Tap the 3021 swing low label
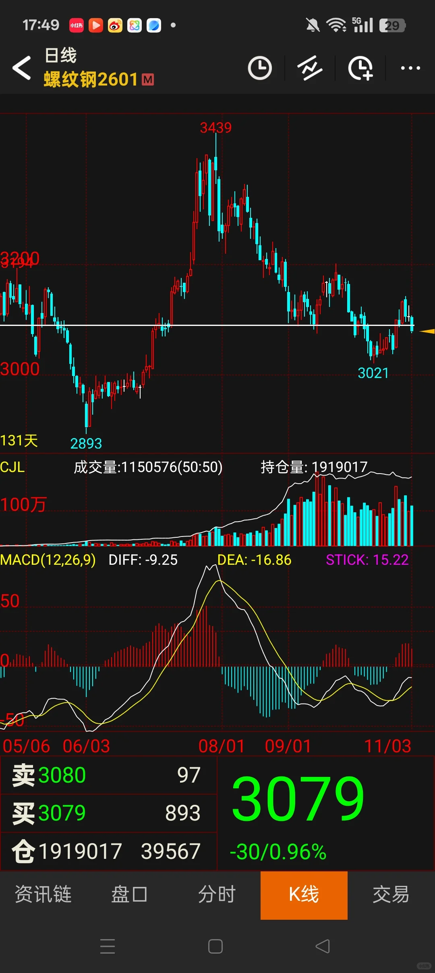The width and height of the screenshot is (435, 973). coord(373,373)
